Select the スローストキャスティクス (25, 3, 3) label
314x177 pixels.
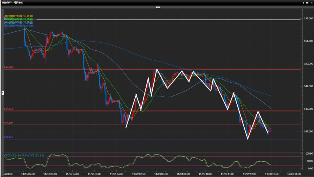point(25,155)
